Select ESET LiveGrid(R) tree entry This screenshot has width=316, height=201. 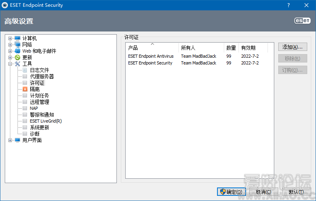click(46, 121)
